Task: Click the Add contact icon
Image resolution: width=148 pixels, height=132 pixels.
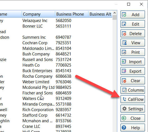Action: 124,14
